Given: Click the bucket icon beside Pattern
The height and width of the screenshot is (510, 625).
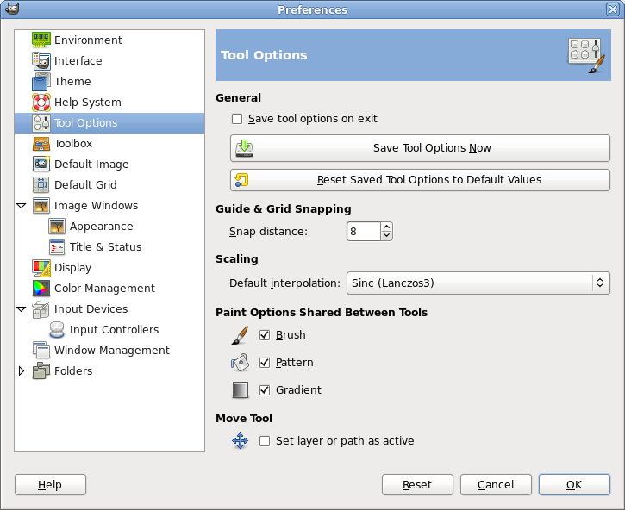Looking at the screenshot, I should (240, 363).
